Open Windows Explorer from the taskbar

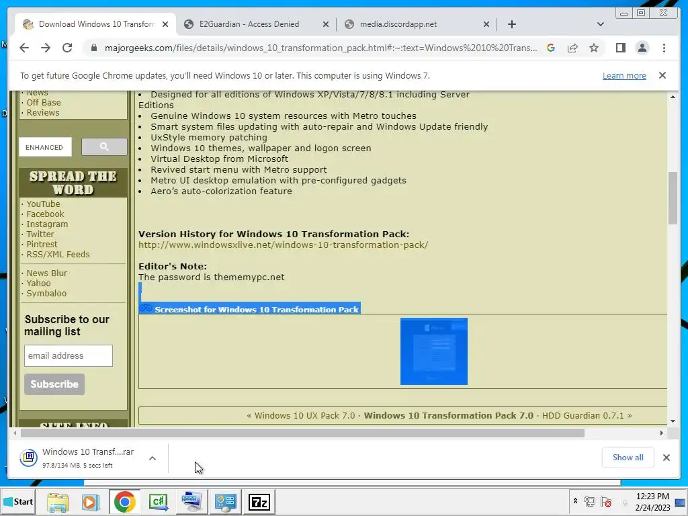pyautogui.click(x=58, y=502)
